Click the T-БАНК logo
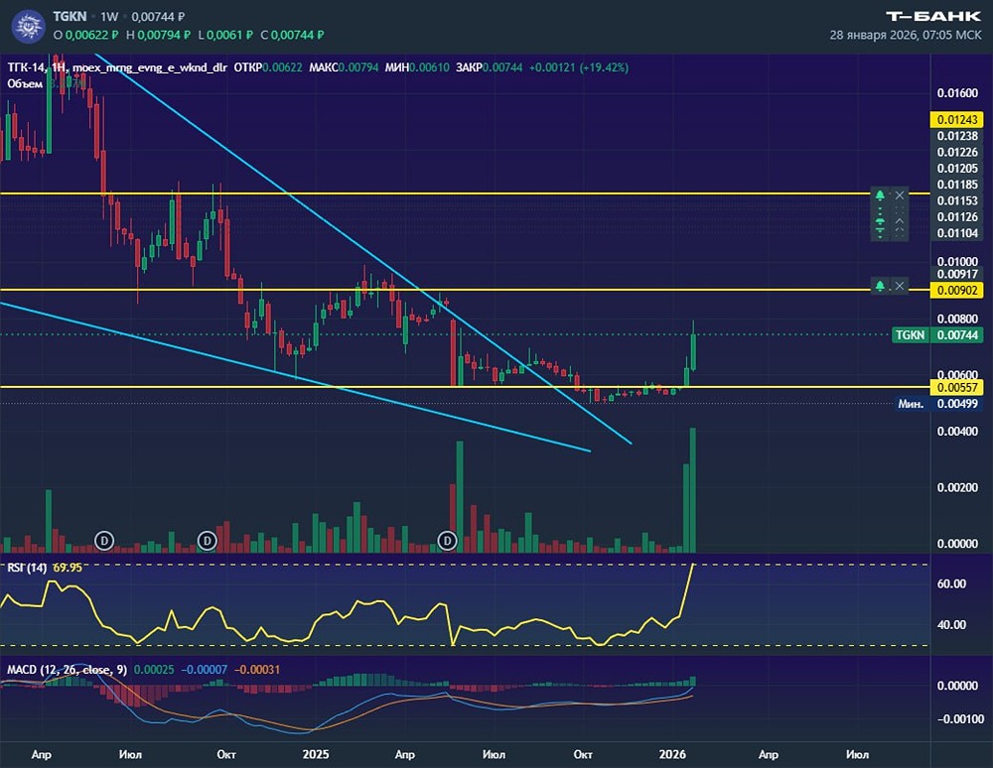 click(x=933, y=17)
